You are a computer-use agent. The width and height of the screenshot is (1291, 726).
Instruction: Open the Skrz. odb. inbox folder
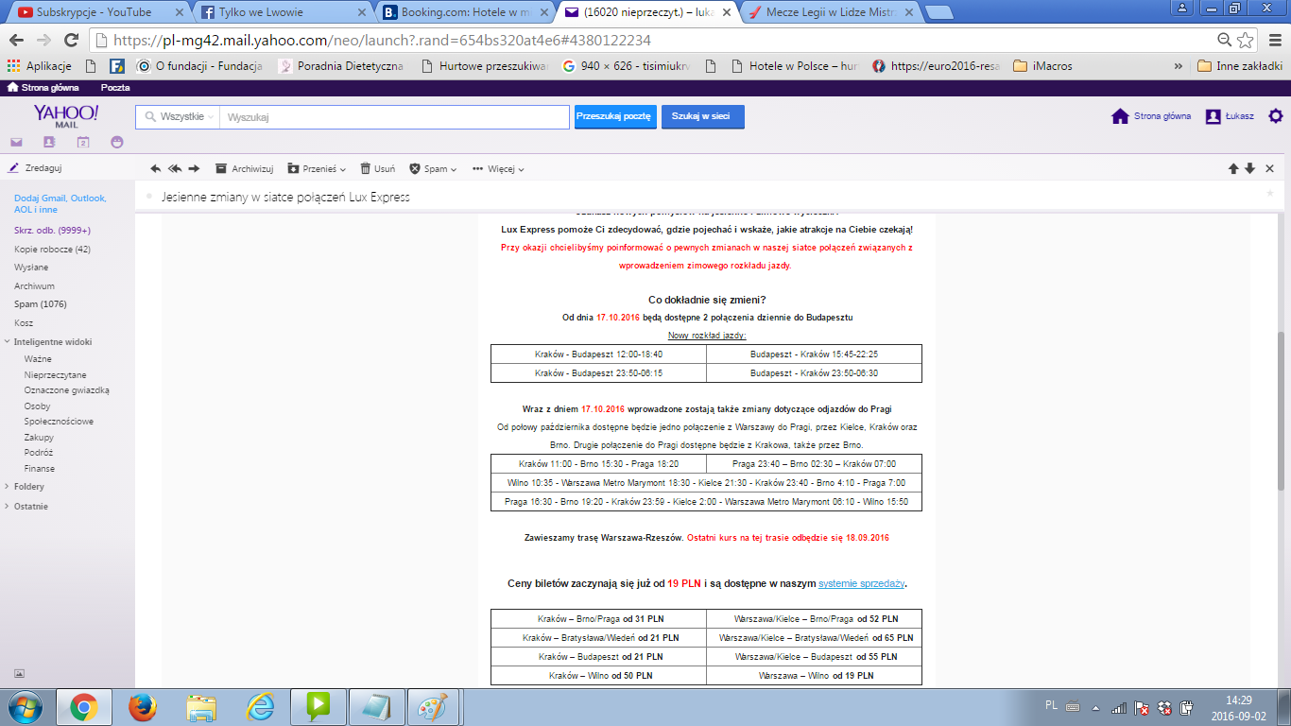click(52, 231)
